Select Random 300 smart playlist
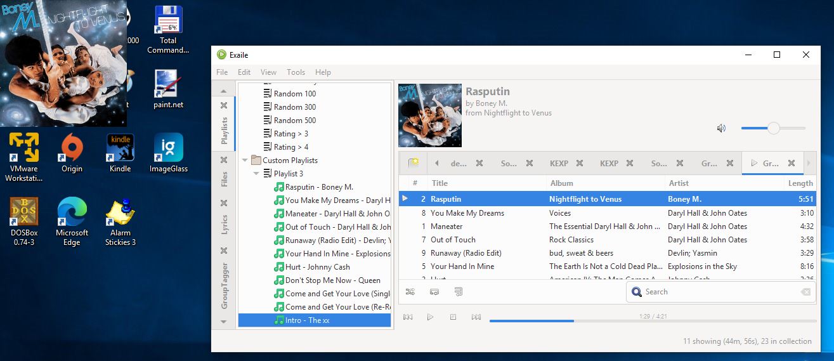834x361 pixels. [x=294, y=107]
